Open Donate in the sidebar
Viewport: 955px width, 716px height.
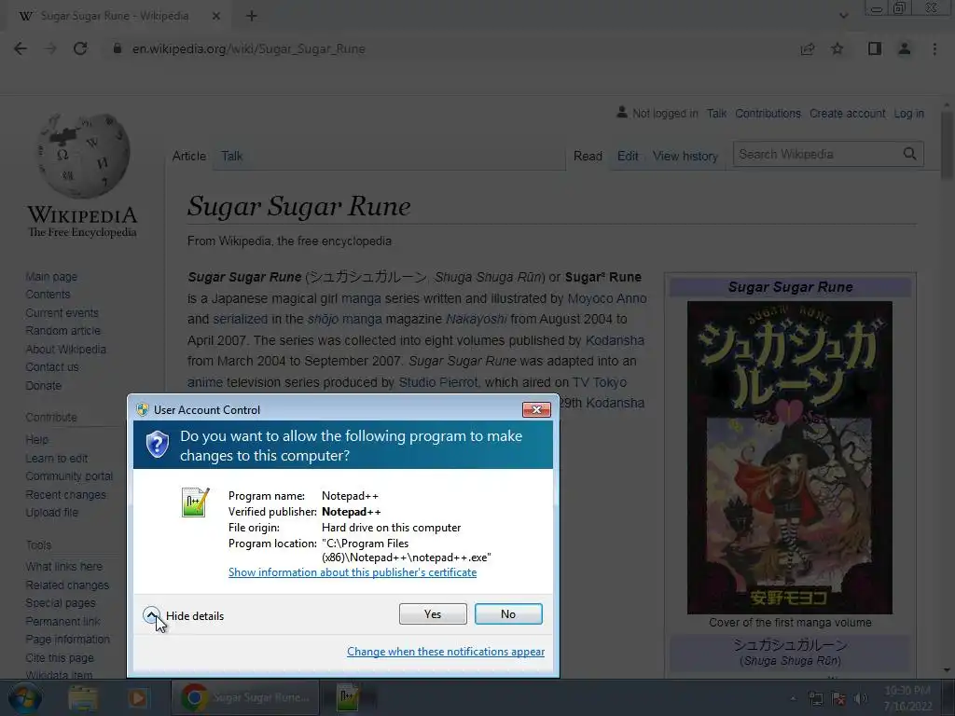pyautogui.click(x=43, y=385)
